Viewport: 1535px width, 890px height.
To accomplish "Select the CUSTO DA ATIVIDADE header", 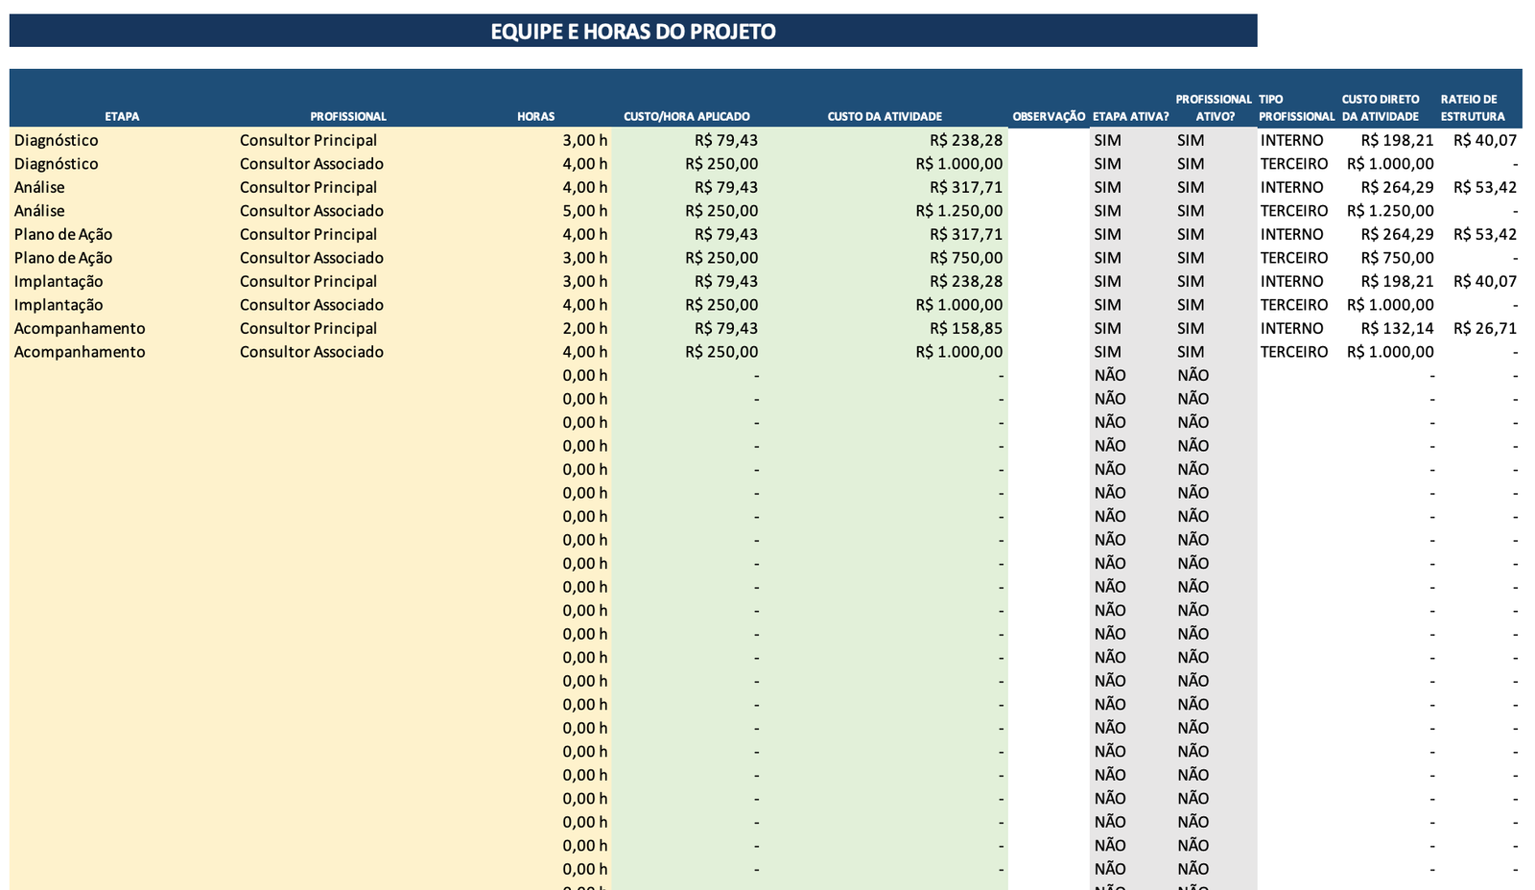I will tap(885, 117).
